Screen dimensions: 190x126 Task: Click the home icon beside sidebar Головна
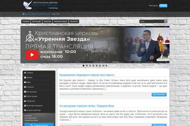pos(25,73)
